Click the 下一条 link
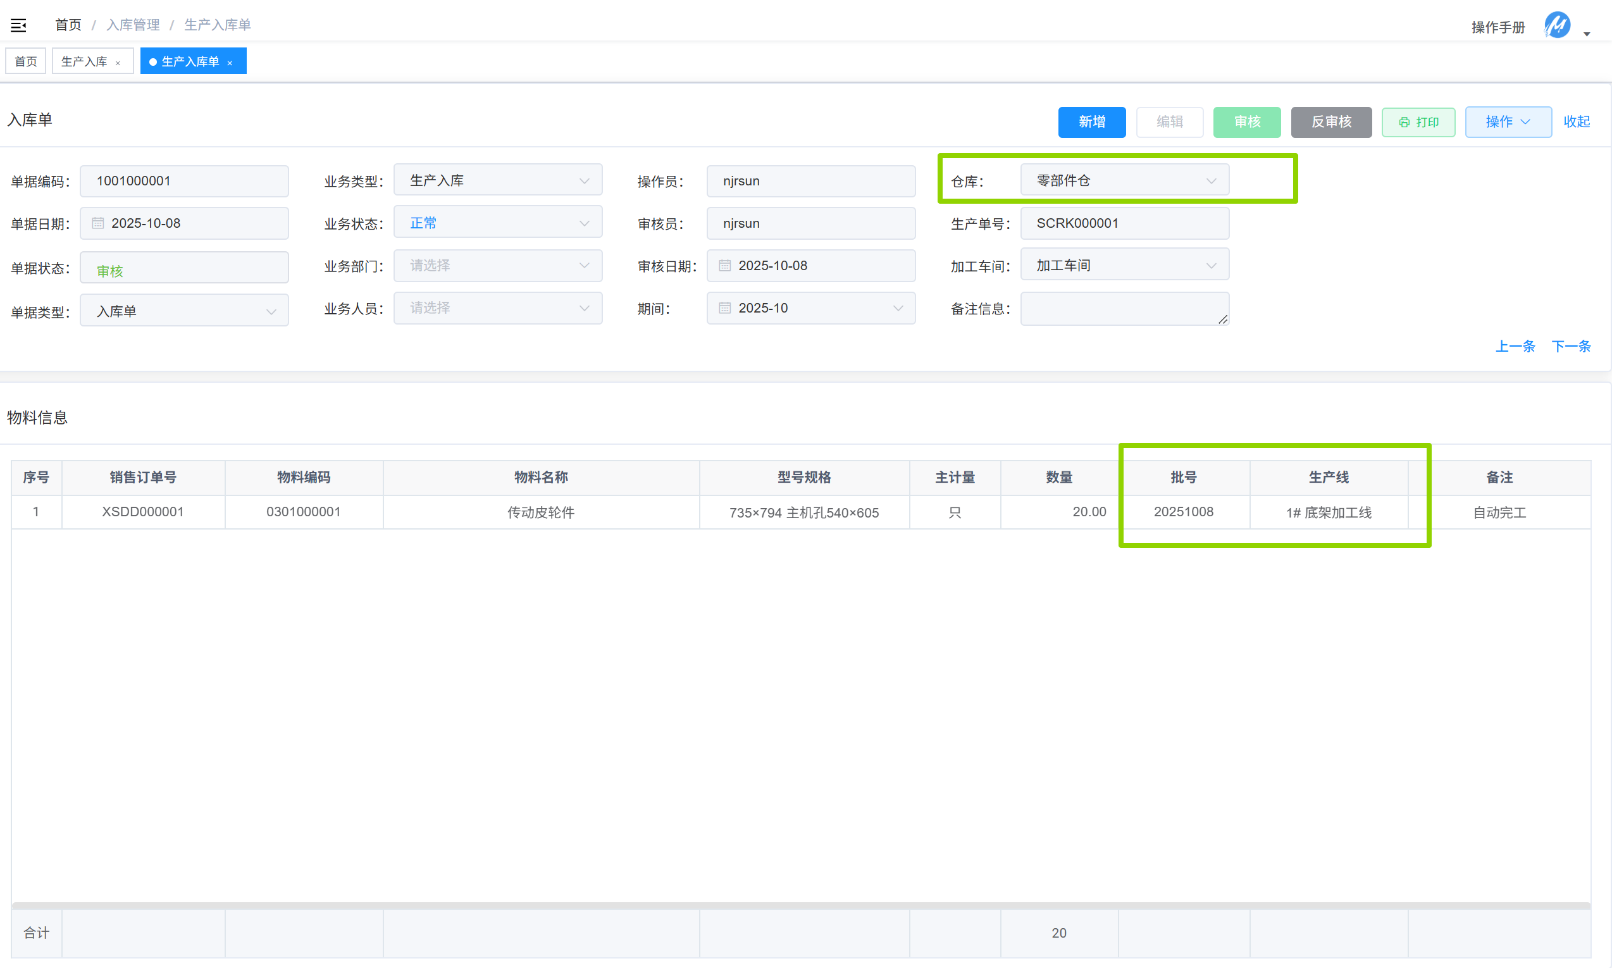This screenshot has width=1612, height=968. pos(1570,345)
